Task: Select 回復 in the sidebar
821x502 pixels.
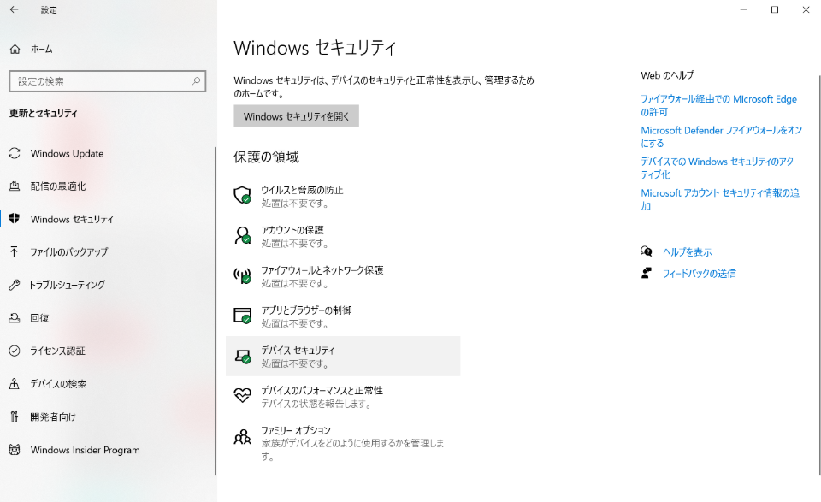Action: 40,318
